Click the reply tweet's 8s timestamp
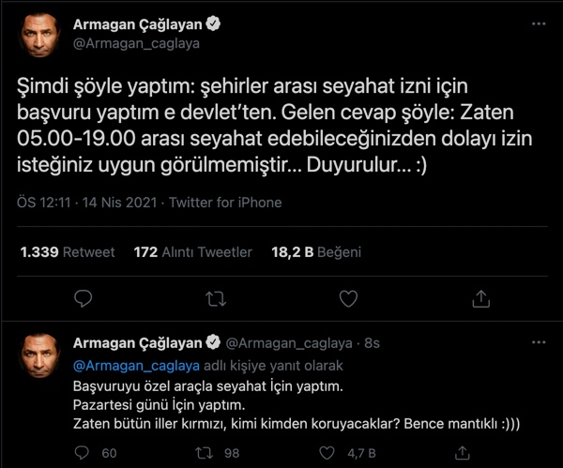This screenshot has height=468, width=563. click(372, 344)
